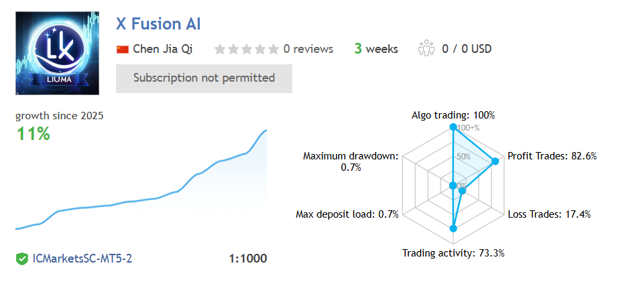Click the X Fusion AI signal logo
Image resolution: width=631 pixels, height=290 pixels.
57,53
